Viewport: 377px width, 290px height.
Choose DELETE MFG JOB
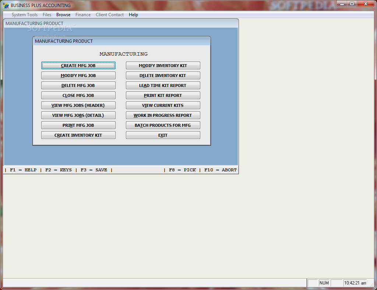(x=78, y=85)
